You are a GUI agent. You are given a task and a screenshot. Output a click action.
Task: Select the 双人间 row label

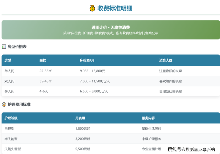coord(10,81)
